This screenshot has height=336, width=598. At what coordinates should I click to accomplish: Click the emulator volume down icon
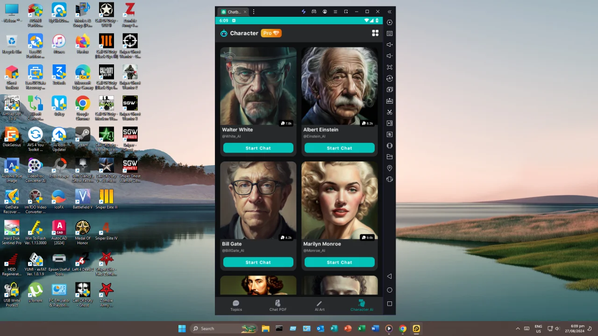(390, 56)
